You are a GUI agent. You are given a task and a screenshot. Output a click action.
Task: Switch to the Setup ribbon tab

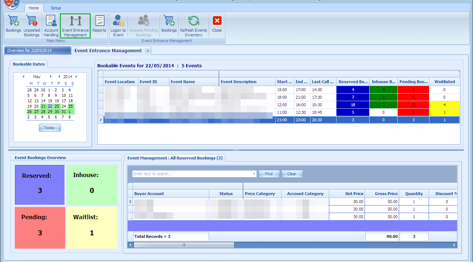[x=56, y=8]
